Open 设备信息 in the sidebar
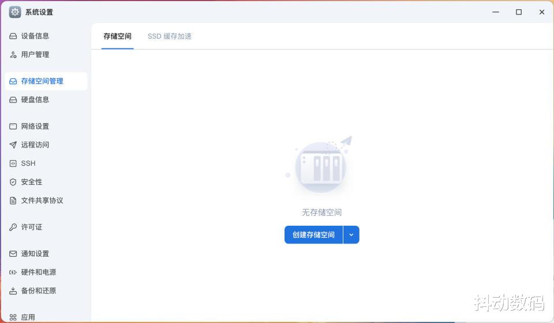This screenshot has height=323, width=554. (x=46, y=36)
